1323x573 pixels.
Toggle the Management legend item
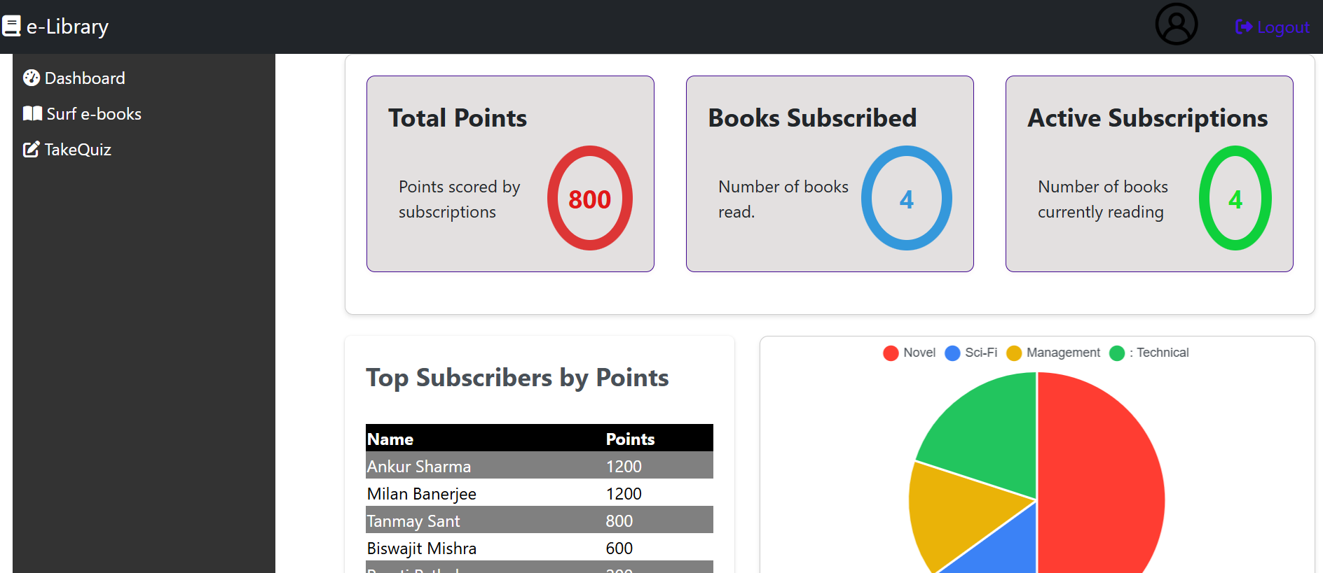point(1053,353)
